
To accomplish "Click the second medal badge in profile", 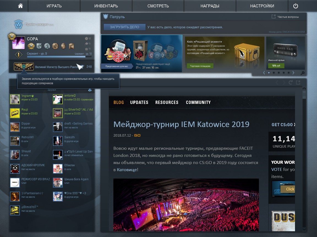I will pyautogui.click(x=39, y=46).
